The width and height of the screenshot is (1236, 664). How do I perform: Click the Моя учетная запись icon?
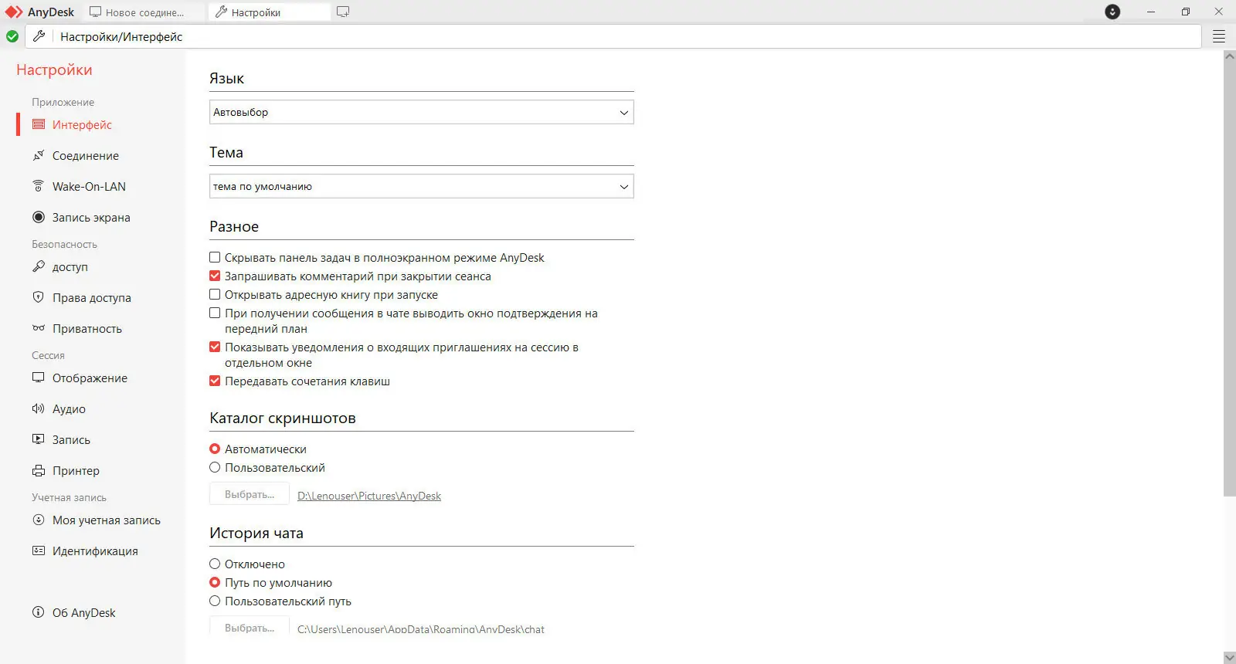coord(39,520)
